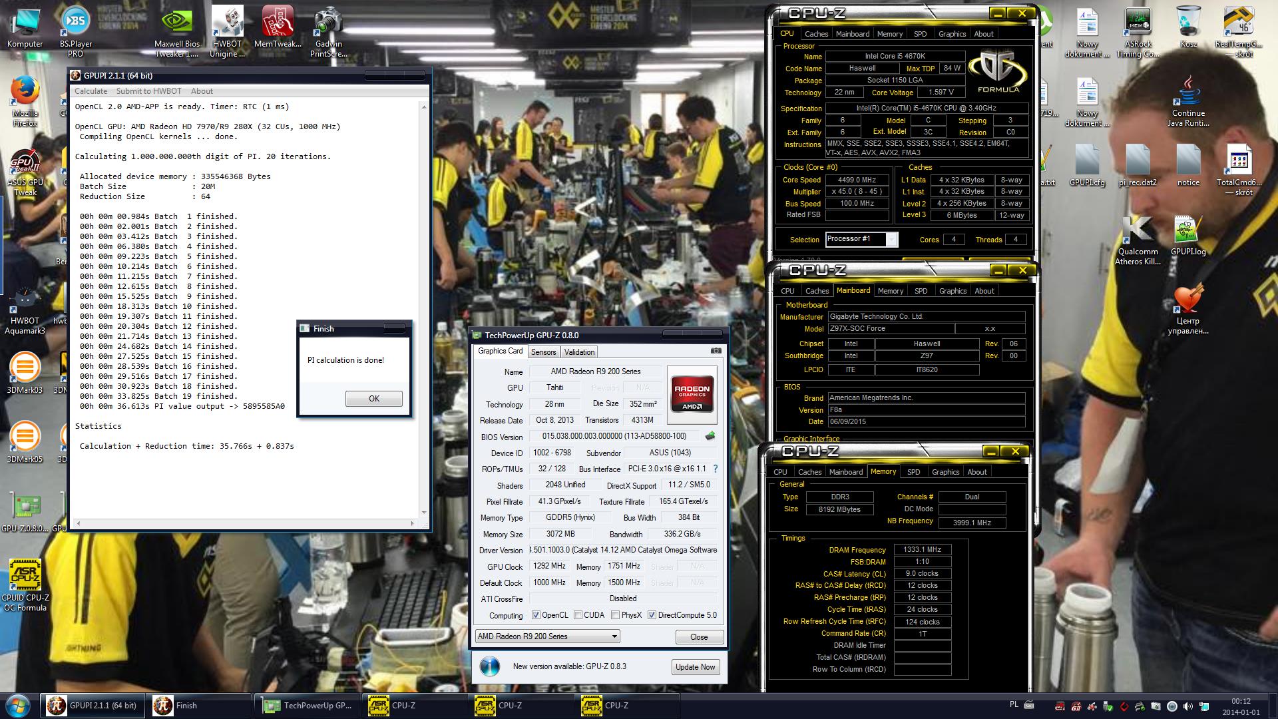This screenshot has height=719, width=1278.
Task: Click the Close button in GPU-Z
Action: point(699,637)
